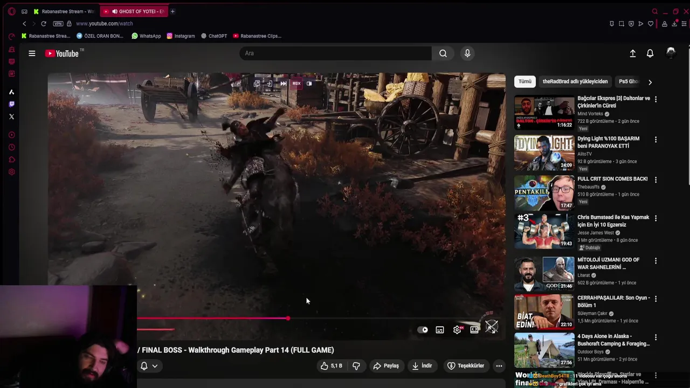The image size is (690, 388).
Task: Open the Dying Light %100 BAŞARIM video thumbnail
Action: (x=544, y=153)
